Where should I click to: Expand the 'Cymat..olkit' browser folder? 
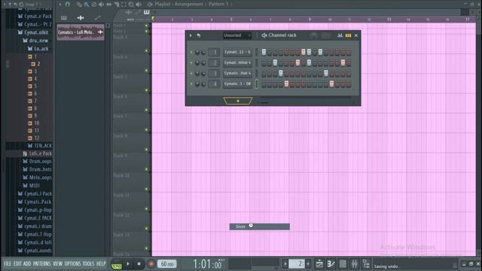pos(33,32)
